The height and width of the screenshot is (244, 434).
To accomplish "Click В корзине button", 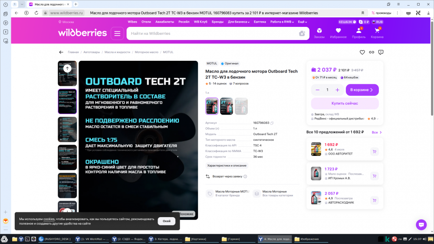I will tap(362, 90).
